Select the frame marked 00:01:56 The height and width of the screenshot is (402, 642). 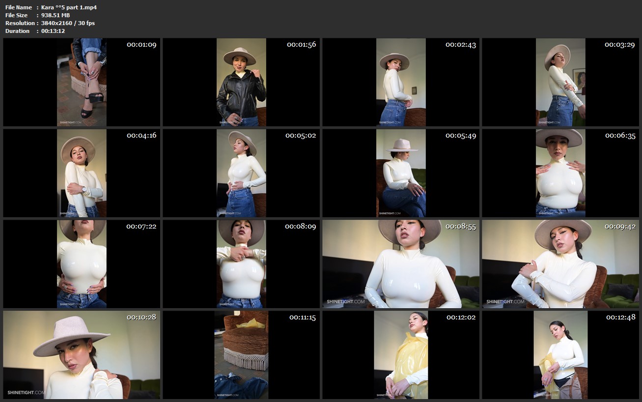(241, 83)
